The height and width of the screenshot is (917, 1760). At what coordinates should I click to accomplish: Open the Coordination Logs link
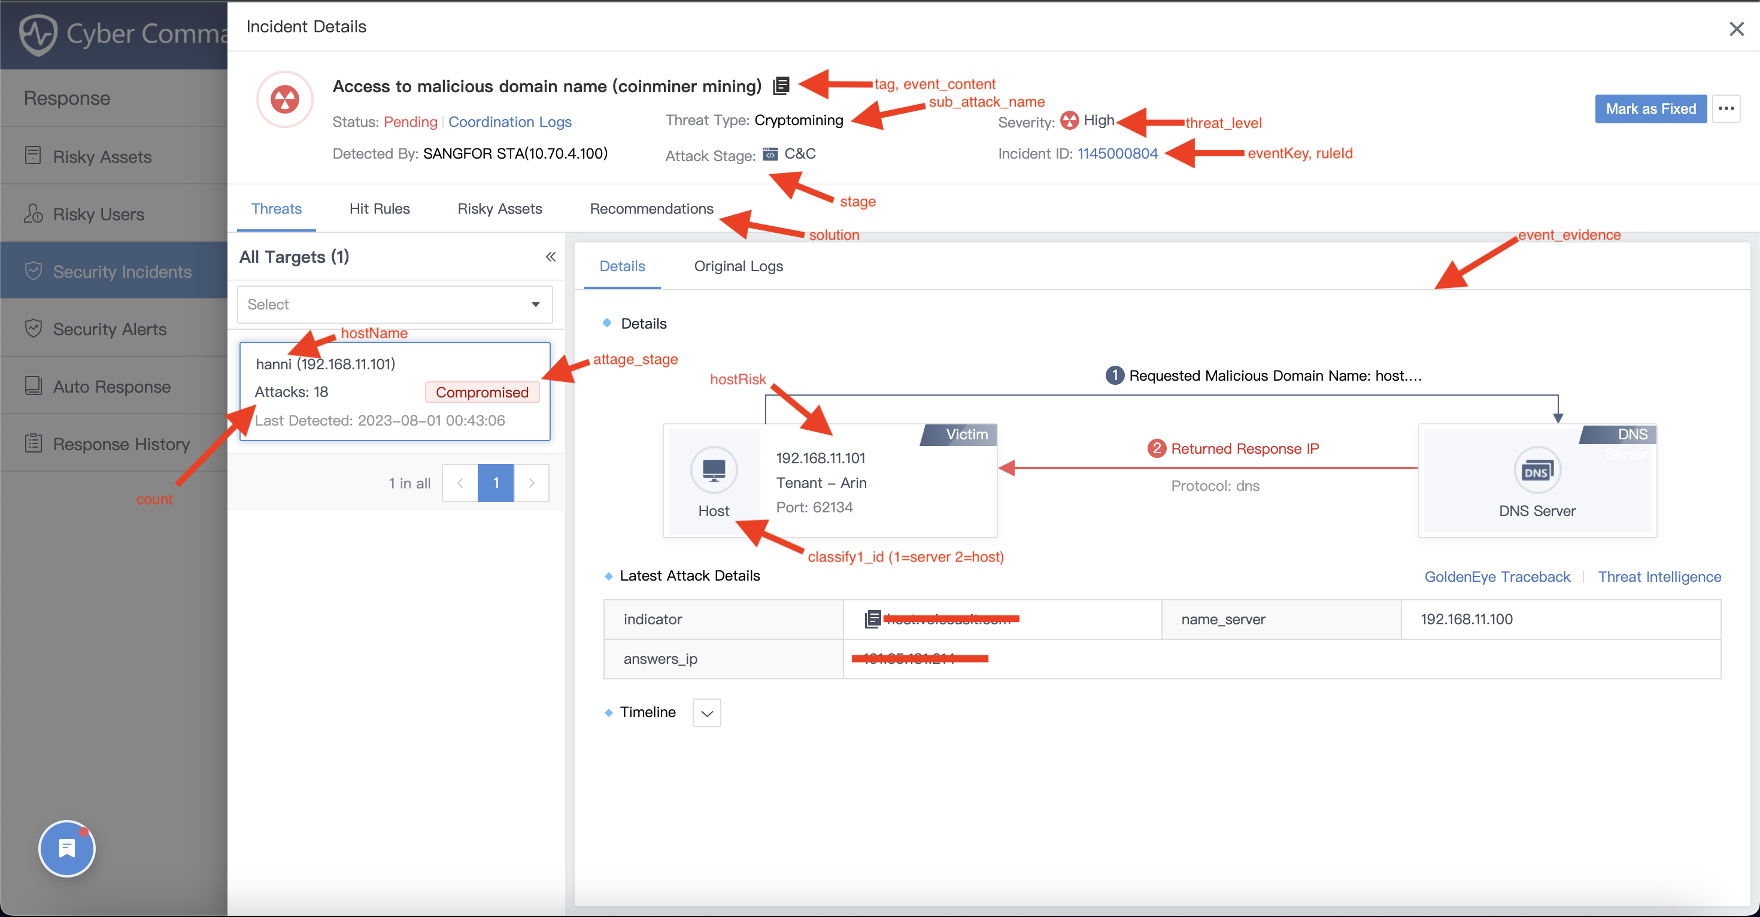509,122
